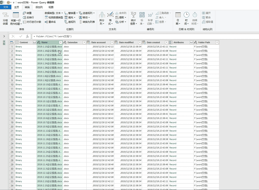Click the 格式 (Format) ABC icon
The image size is (259, 190).
110,17
